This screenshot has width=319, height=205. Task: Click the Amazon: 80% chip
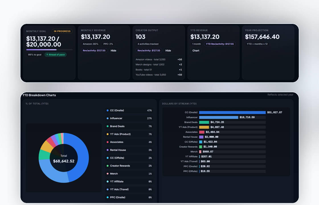[x=91, y=44]
